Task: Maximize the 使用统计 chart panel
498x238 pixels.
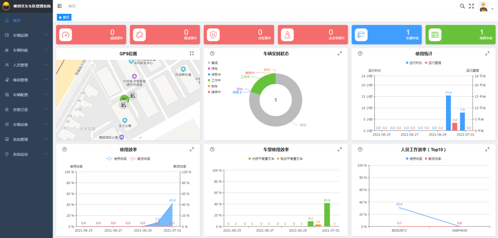Action: [x=487, y=54]
